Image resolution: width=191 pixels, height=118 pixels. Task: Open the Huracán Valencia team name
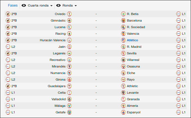tap(53, 40)
